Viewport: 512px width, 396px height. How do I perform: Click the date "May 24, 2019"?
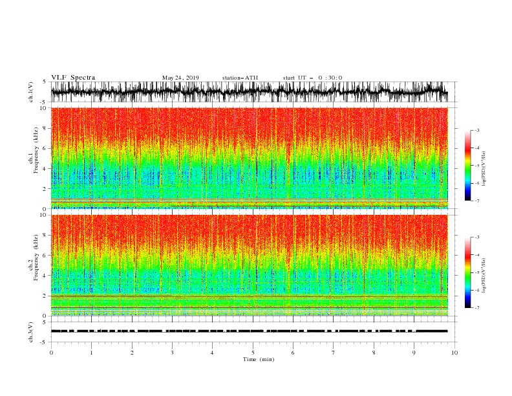coord(180,78)
